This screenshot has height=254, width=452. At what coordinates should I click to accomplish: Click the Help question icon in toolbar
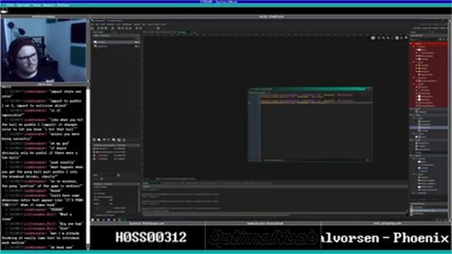[141, 28]
